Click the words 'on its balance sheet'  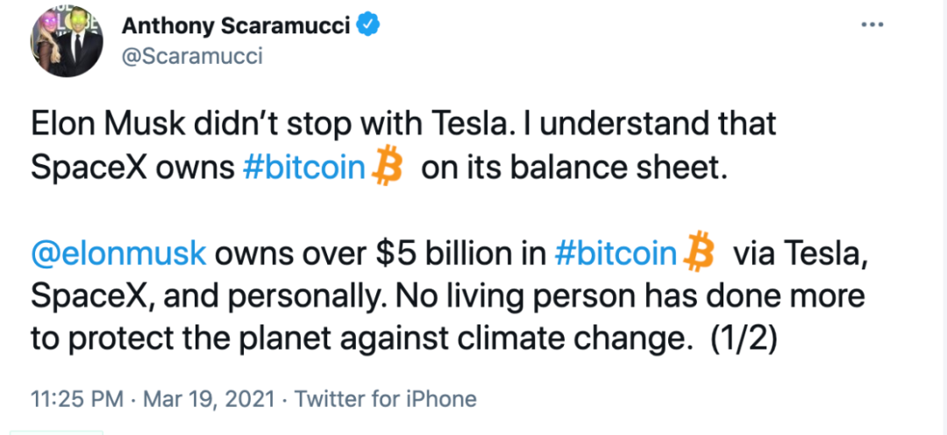click(572, 168)
